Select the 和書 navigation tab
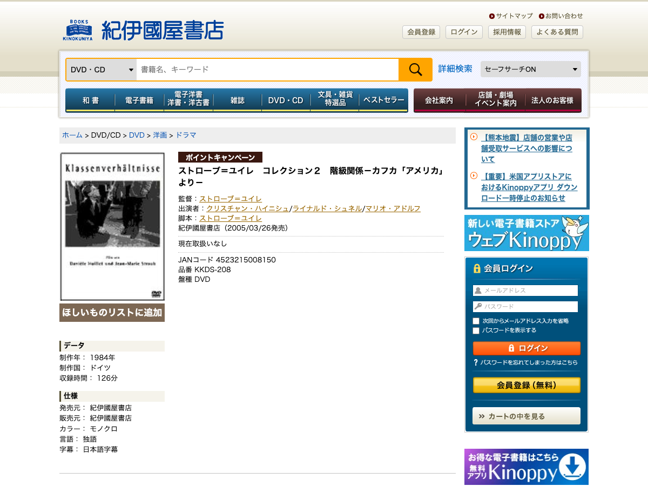This screenshot has width=648, height=486. [x=90, y=100]
